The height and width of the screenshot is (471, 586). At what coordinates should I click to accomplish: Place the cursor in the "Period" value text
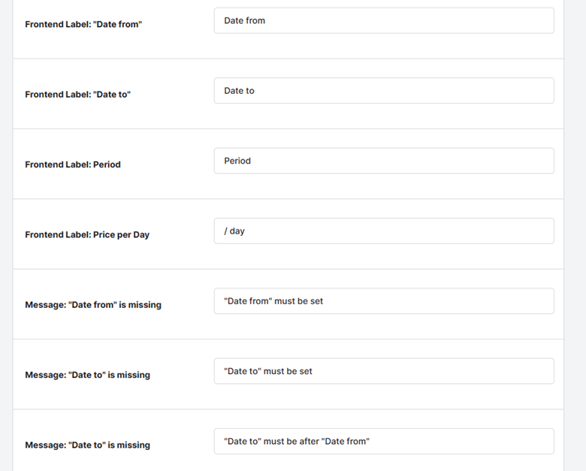coord(237,161)
